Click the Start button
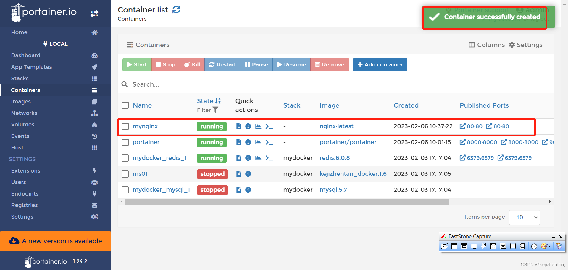Screen dimensions: 568x270 (137, 65)
